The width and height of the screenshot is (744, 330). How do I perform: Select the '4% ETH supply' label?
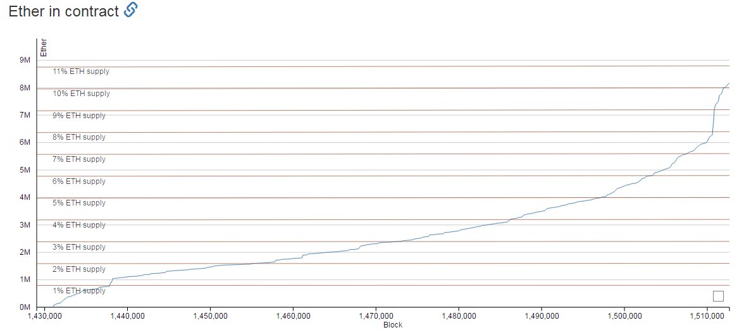[x=79, y=225]
